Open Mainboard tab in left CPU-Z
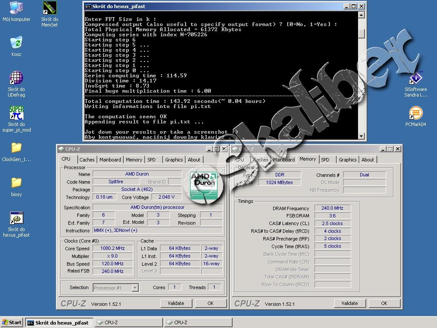Screen dimensions: 437x328 coord(110,160)
